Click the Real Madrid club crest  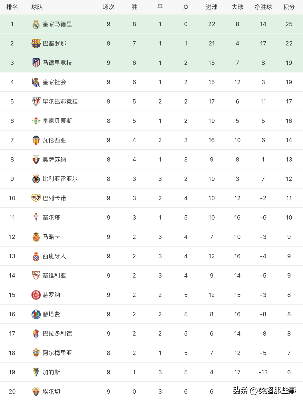click(36, 24)
